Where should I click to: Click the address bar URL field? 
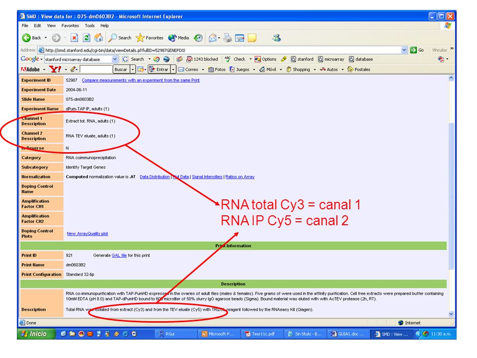tap(222, 50)
